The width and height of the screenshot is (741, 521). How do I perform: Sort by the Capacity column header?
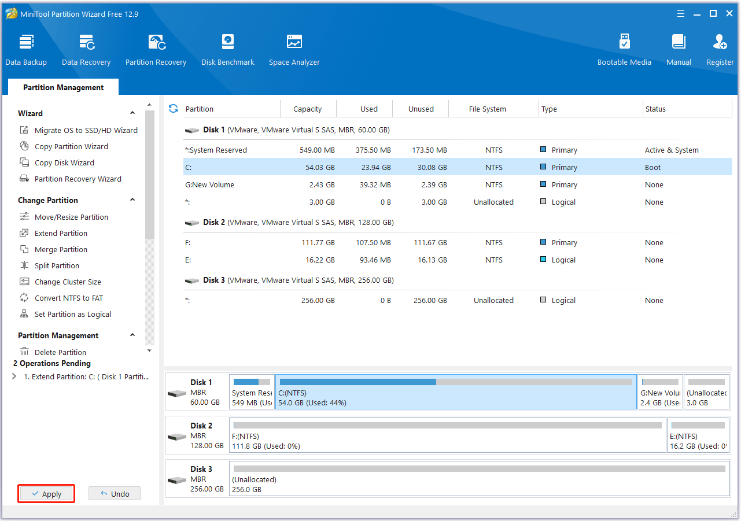(308, 109)
